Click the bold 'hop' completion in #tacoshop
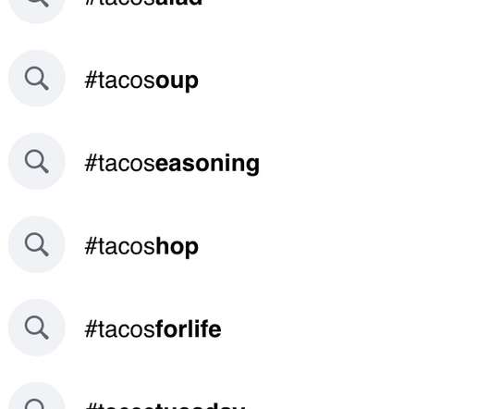490x409 pixels. point(177,247)
